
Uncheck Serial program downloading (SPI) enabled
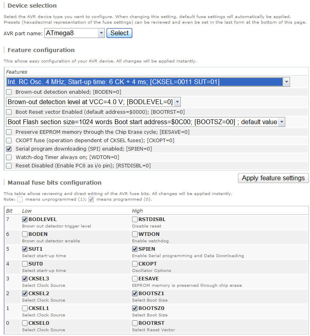click(x=9, y=149)
